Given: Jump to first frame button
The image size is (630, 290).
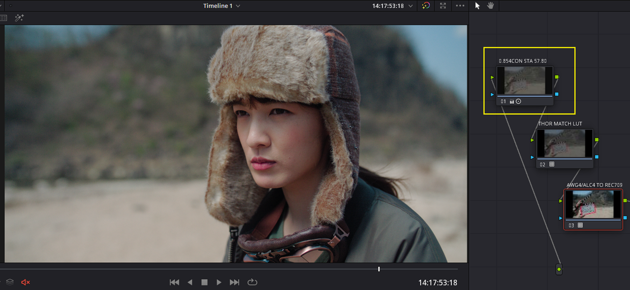Looking at the screenshot, I should point(174,282).
